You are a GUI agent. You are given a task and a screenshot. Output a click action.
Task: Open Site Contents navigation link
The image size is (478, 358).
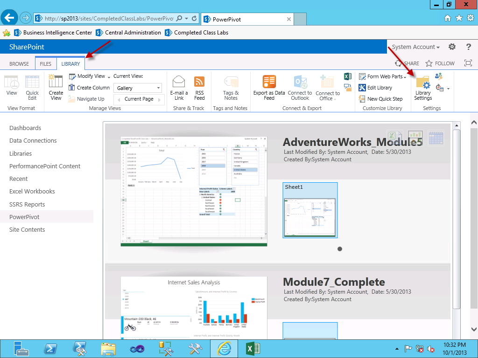[27, 229]
